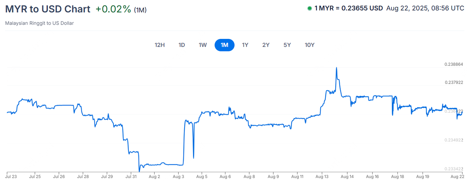Click the MYR to USD Chart title

point(47,9)
